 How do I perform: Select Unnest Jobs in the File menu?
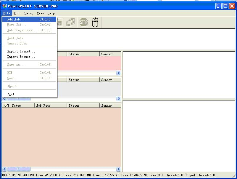29,43
